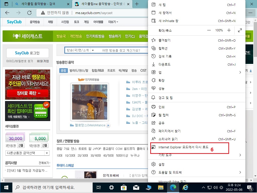Select Print (인쇄) from the menu
This screenshot has width=257, height=193.
[196, 107]
